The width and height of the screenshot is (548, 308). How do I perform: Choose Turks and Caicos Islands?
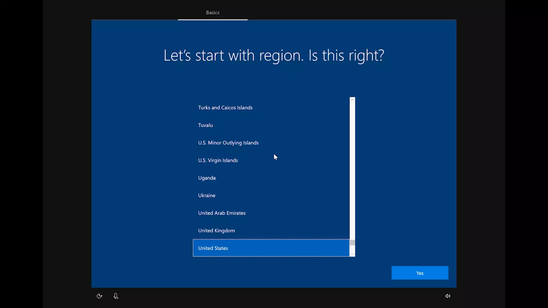[225, 107]
